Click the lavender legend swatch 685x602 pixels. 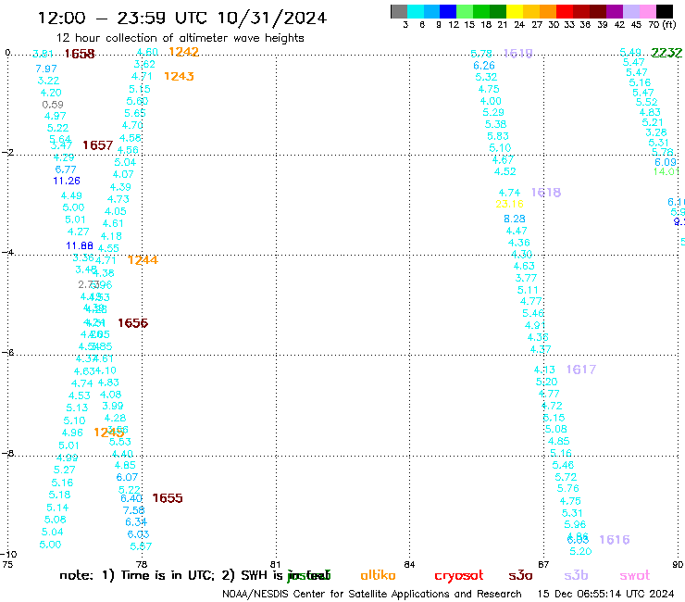tap(630, 12)
